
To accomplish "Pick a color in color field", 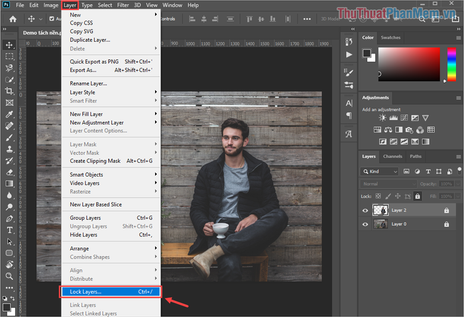I will pyautogui.click(x=409, y=64).
